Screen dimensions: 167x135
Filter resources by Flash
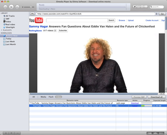click(x=51, y=97)
